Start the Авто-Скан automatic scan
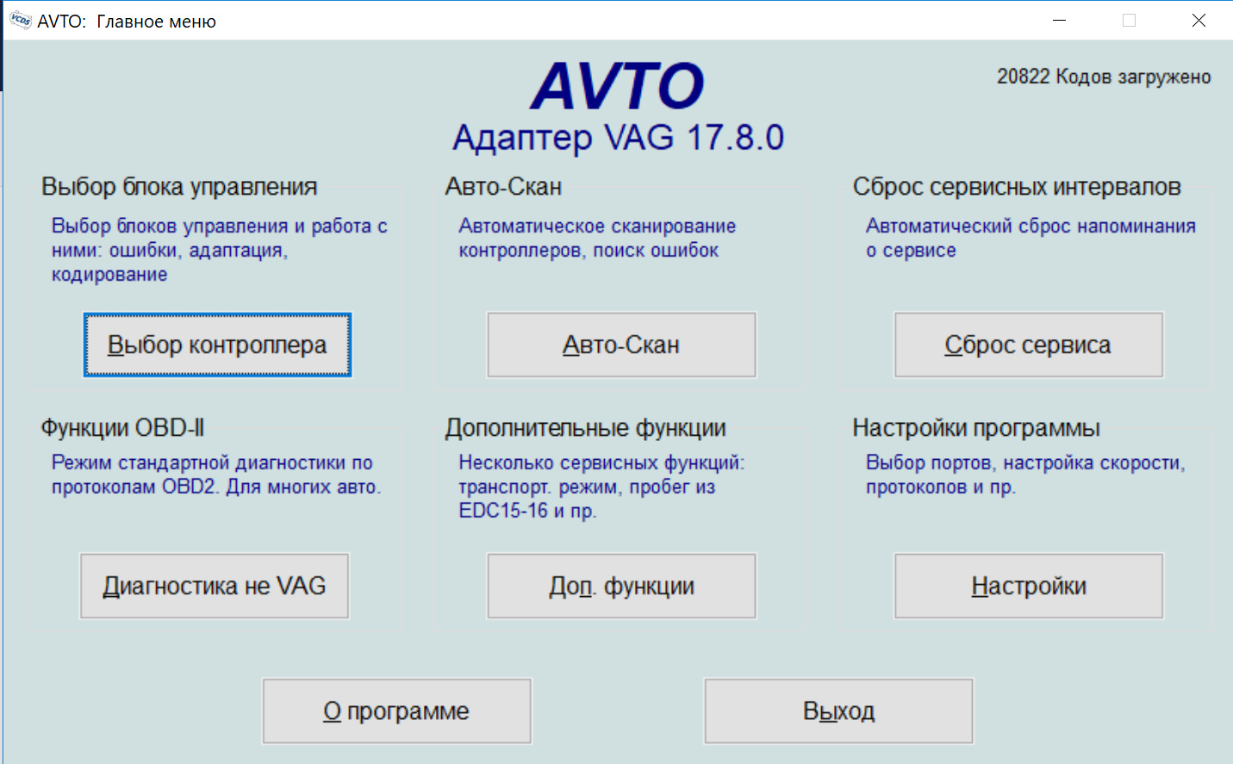Viewport: 1233px width, 764px height. [x=621, y=345]
